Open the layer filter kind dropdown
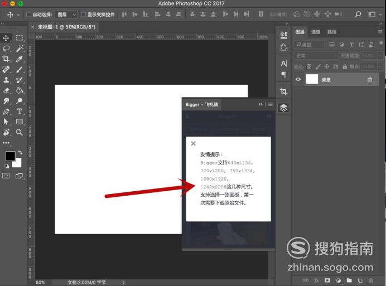The height and width of the screenshot is (286, 386). 309,45
